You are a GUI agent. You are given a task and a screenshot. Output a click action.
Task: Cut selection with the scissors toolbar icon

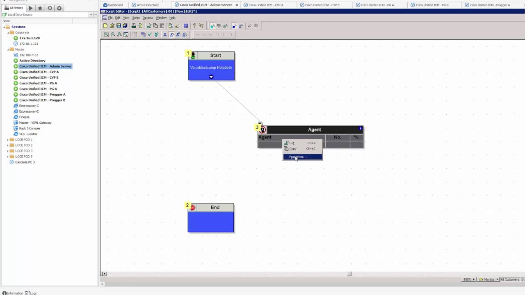(149, 26)
